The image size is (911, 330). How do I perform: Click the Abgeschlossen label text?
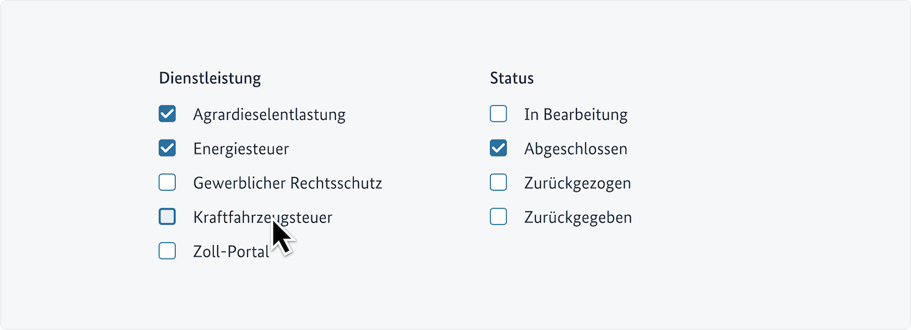pos(575,149)
